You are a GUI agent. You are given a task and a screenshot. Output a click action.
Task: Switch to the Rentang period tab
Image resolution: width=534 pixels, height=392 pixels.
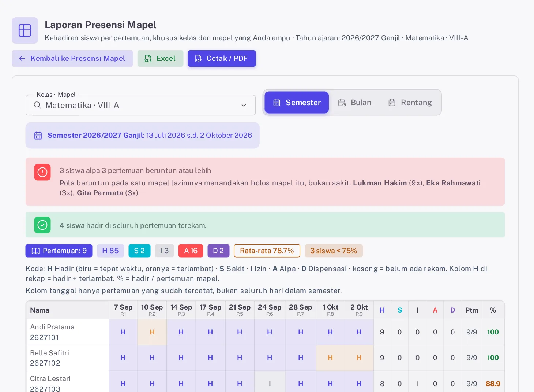410,103
